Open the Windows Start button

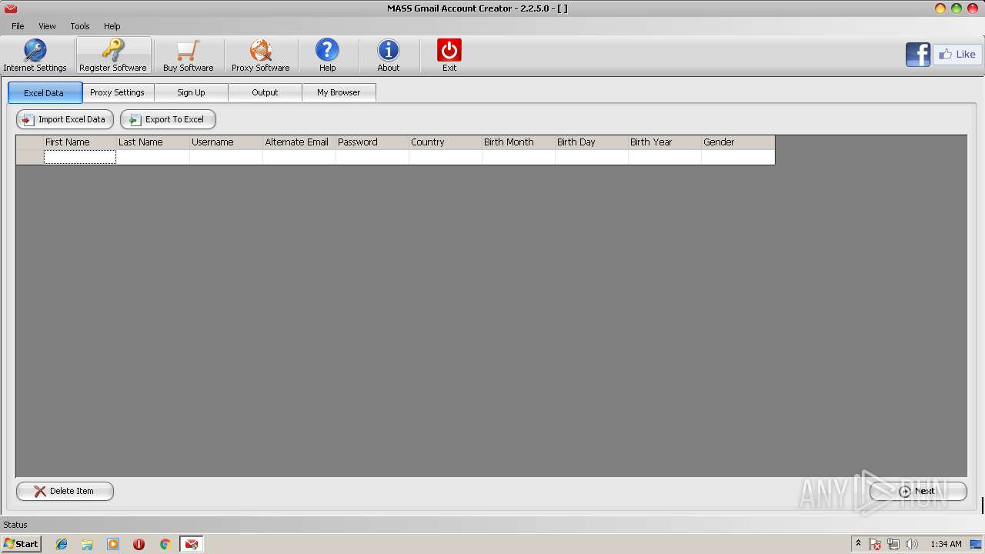[x=21, y=544]
